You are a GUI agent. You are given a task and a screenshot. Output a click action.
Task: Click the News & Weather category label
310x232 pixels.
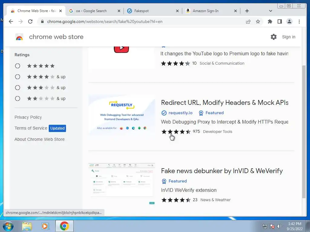(x=216, y=200)
